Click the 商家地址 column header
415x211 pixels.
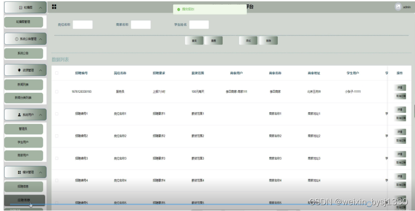click(314, 73)
